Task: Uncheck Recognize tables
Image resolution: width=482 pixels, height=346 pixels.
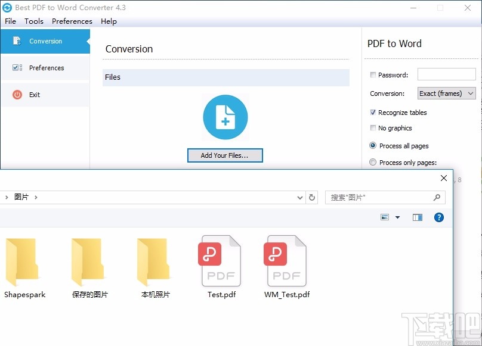Action: pyautogui.click(x=373, y=112)
